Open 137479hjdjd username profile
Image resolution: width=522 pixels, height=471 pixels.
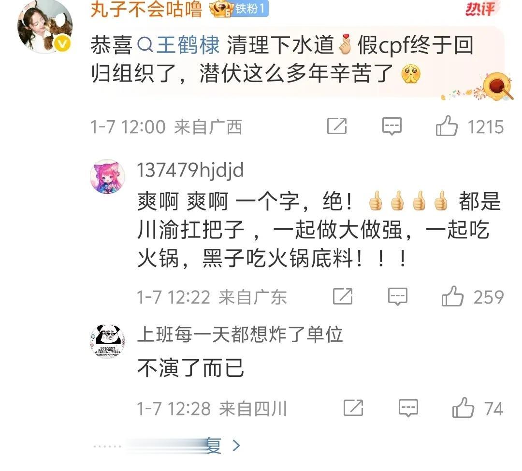(x=190, y=170)
